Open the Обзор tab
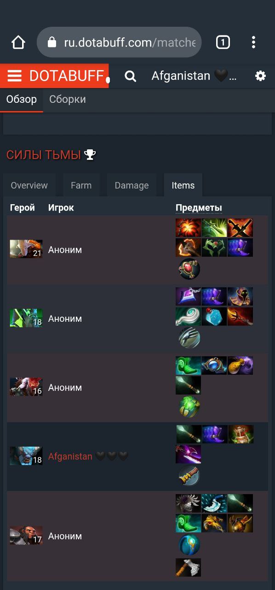 [22, 100]
